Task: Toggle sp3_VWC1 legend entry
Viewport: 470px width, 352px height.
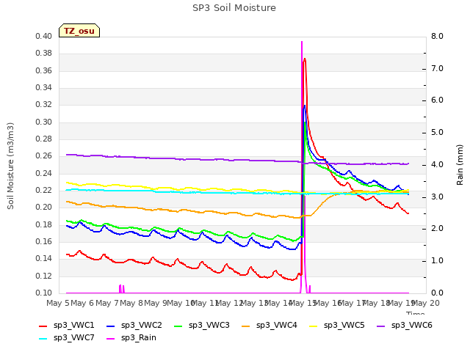Action: pyautogui.click(x=67, y=326)
